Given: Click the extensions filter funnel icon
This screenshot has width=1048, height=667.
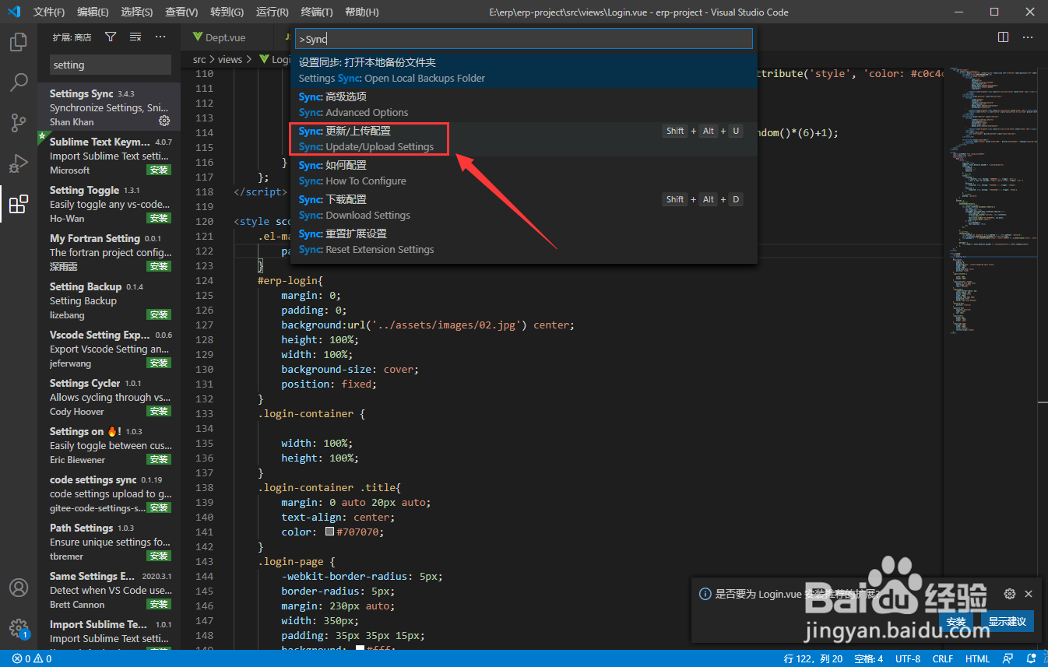Looking at the screenshot, I should tap(111, 37).
